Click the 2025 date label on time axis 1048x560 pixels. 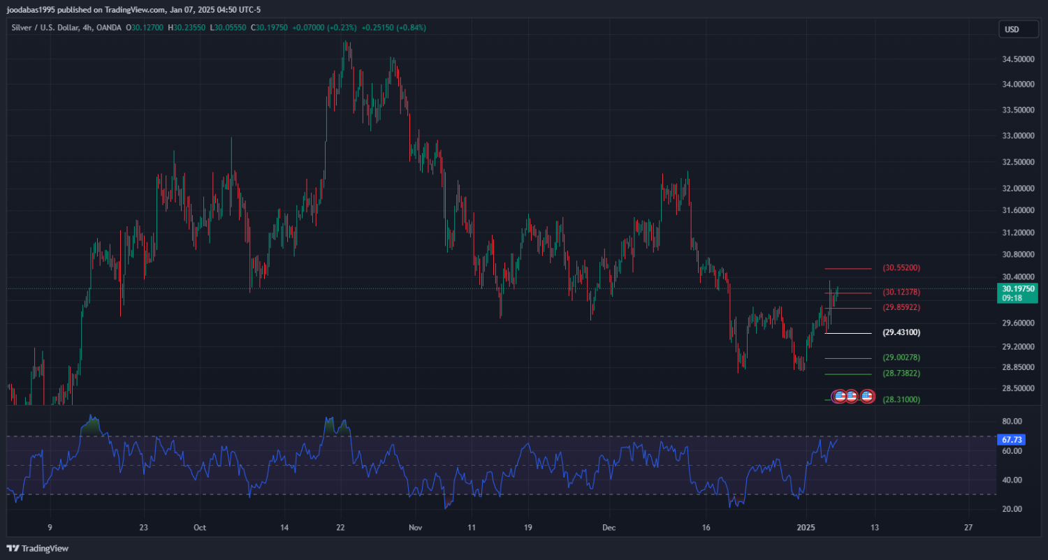(806, 527)
